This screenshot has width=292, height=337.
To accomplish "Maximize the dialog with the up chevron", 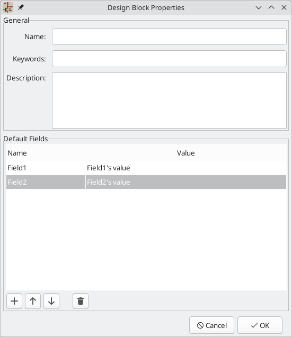I will pos(271,7).
